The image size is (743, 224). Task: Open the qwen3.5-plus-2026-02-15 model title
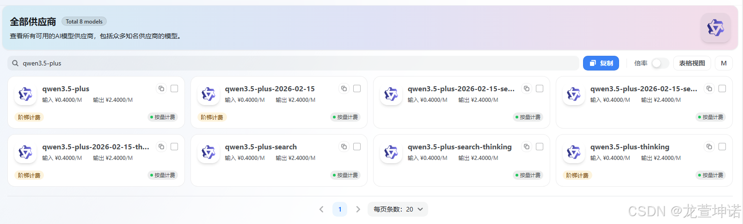click(x=270, y=88)
